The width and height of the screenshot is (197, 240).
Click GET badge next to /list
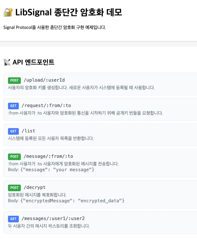(x=13, y=131)
